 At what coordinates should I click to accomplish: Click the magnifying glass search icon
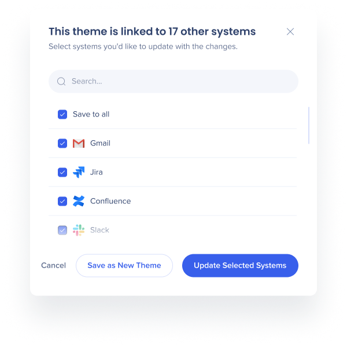coord(61,81)
